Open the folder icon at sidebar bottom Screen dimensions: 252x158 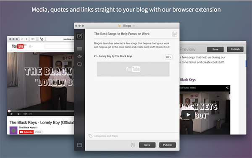pos(79,145)
